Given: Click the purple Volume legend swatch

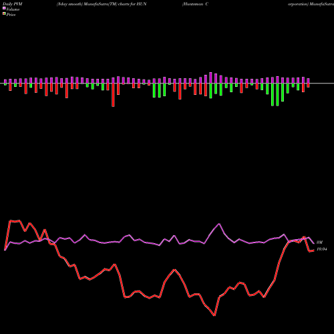Looking at the screenshot, I should point(4,8).
